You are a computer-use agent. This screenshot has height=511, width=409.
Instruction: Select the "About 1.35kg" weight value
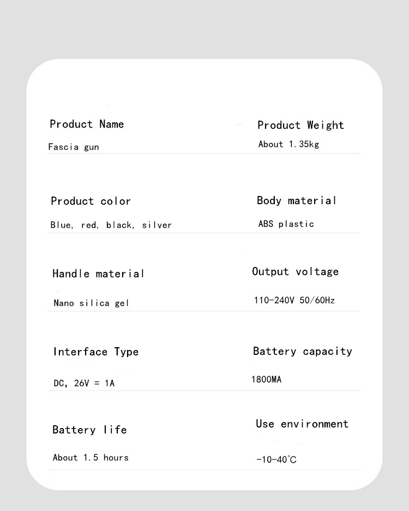coord(288,145)
